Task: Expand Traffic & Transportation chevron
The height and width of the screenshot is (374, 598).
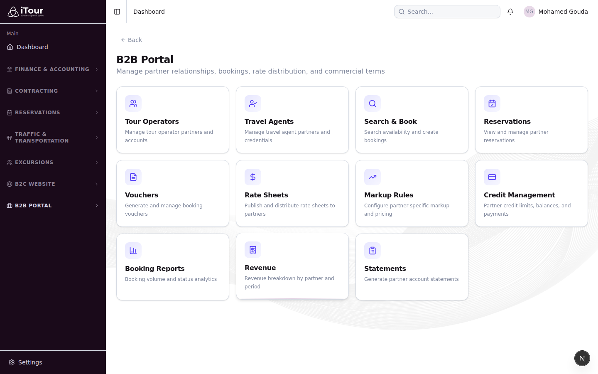Action: [97, 138]
